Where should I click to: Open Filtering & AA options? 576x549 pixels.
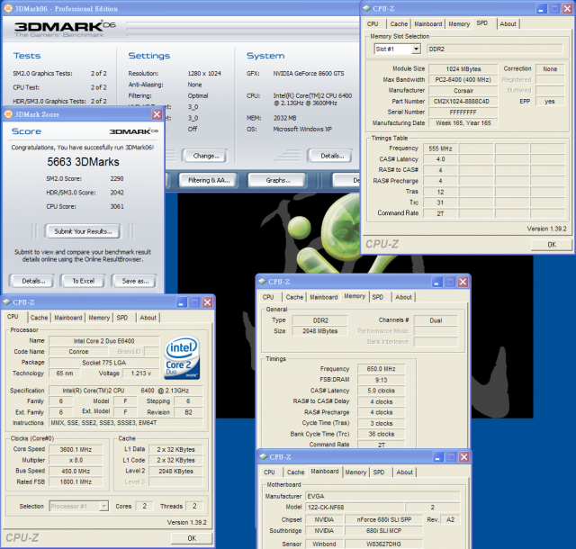click(209, 180)
